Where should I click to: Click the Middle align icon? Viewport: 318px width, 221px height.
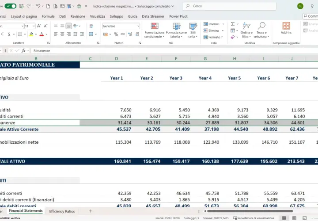62,26
